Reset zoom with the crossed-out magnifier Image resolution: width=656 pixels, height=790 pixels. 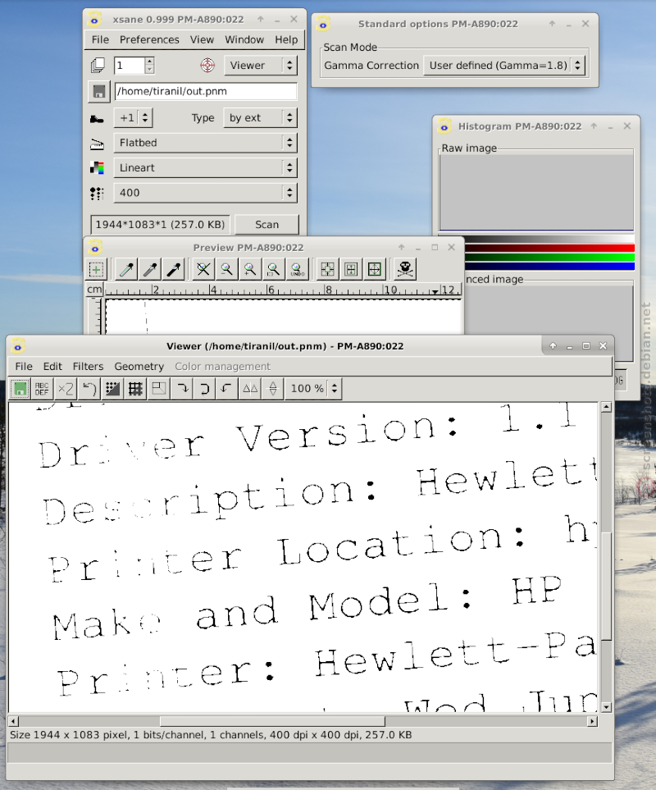[203, 270]
